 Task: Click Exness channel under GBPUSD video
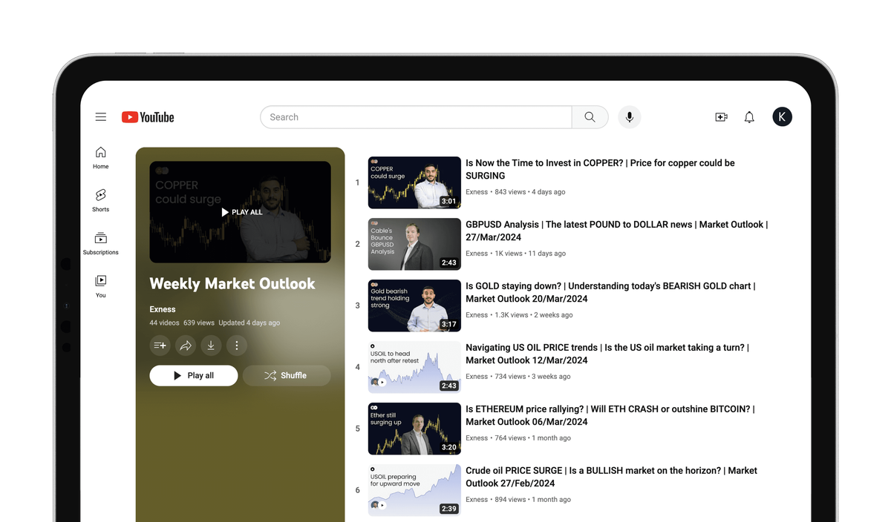coord(477,254)
